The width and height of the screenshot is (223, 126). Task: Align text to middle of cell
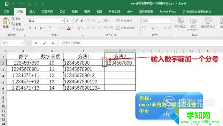(94, 21)
